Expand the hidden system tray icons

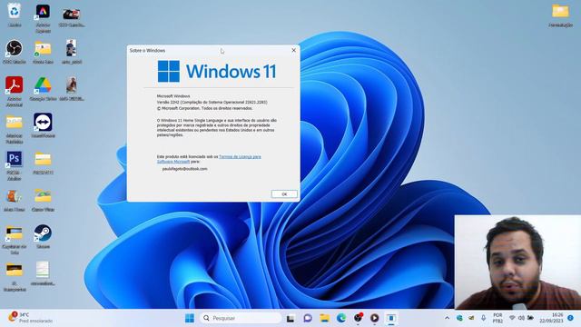[x=448, y=318]
